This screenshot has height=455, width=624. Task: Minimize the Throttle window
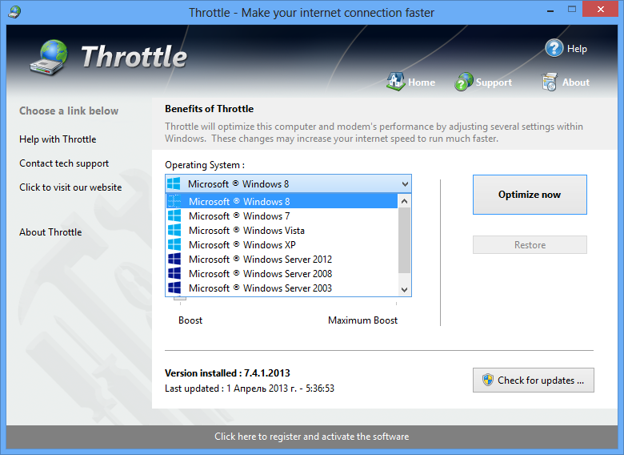[550, 10]
